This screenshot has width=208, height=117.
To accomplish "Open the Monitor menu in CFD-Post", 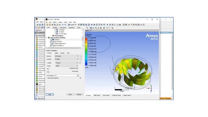I will pyautogui.click(x=55, y=22).
